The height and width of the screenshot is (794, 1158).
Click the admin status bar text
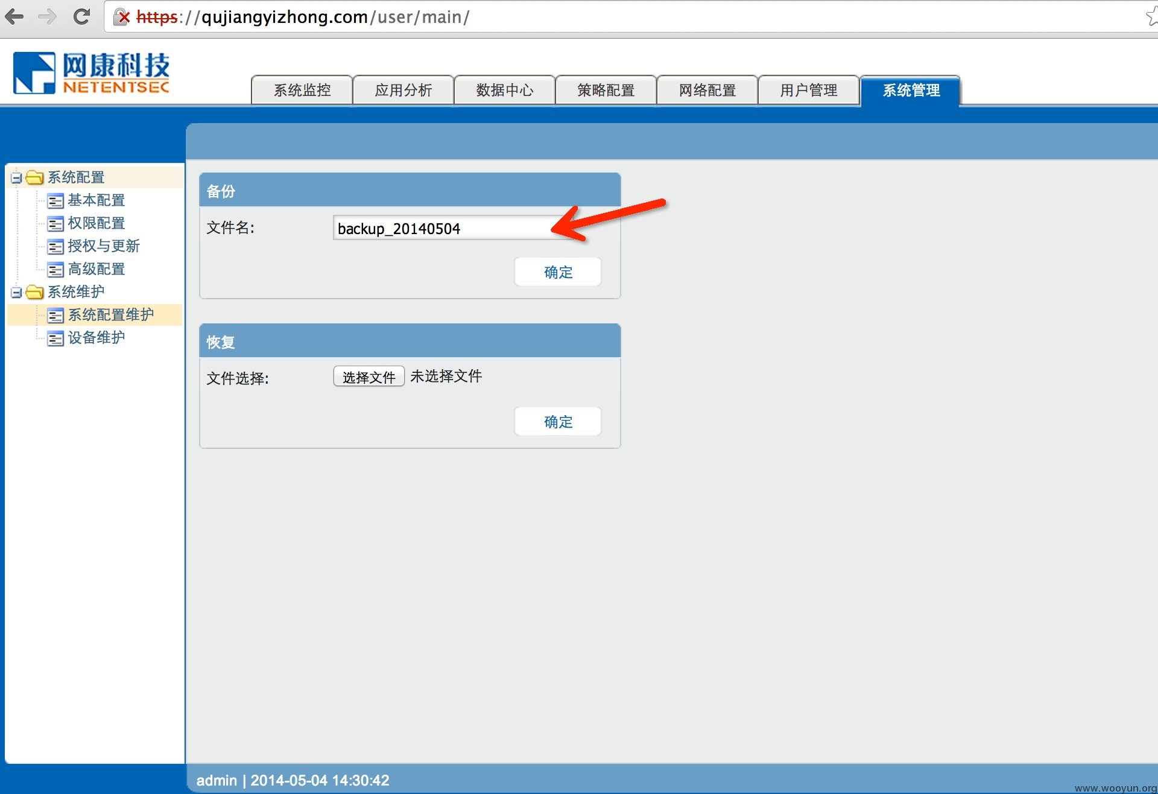(x=293, y=781)
